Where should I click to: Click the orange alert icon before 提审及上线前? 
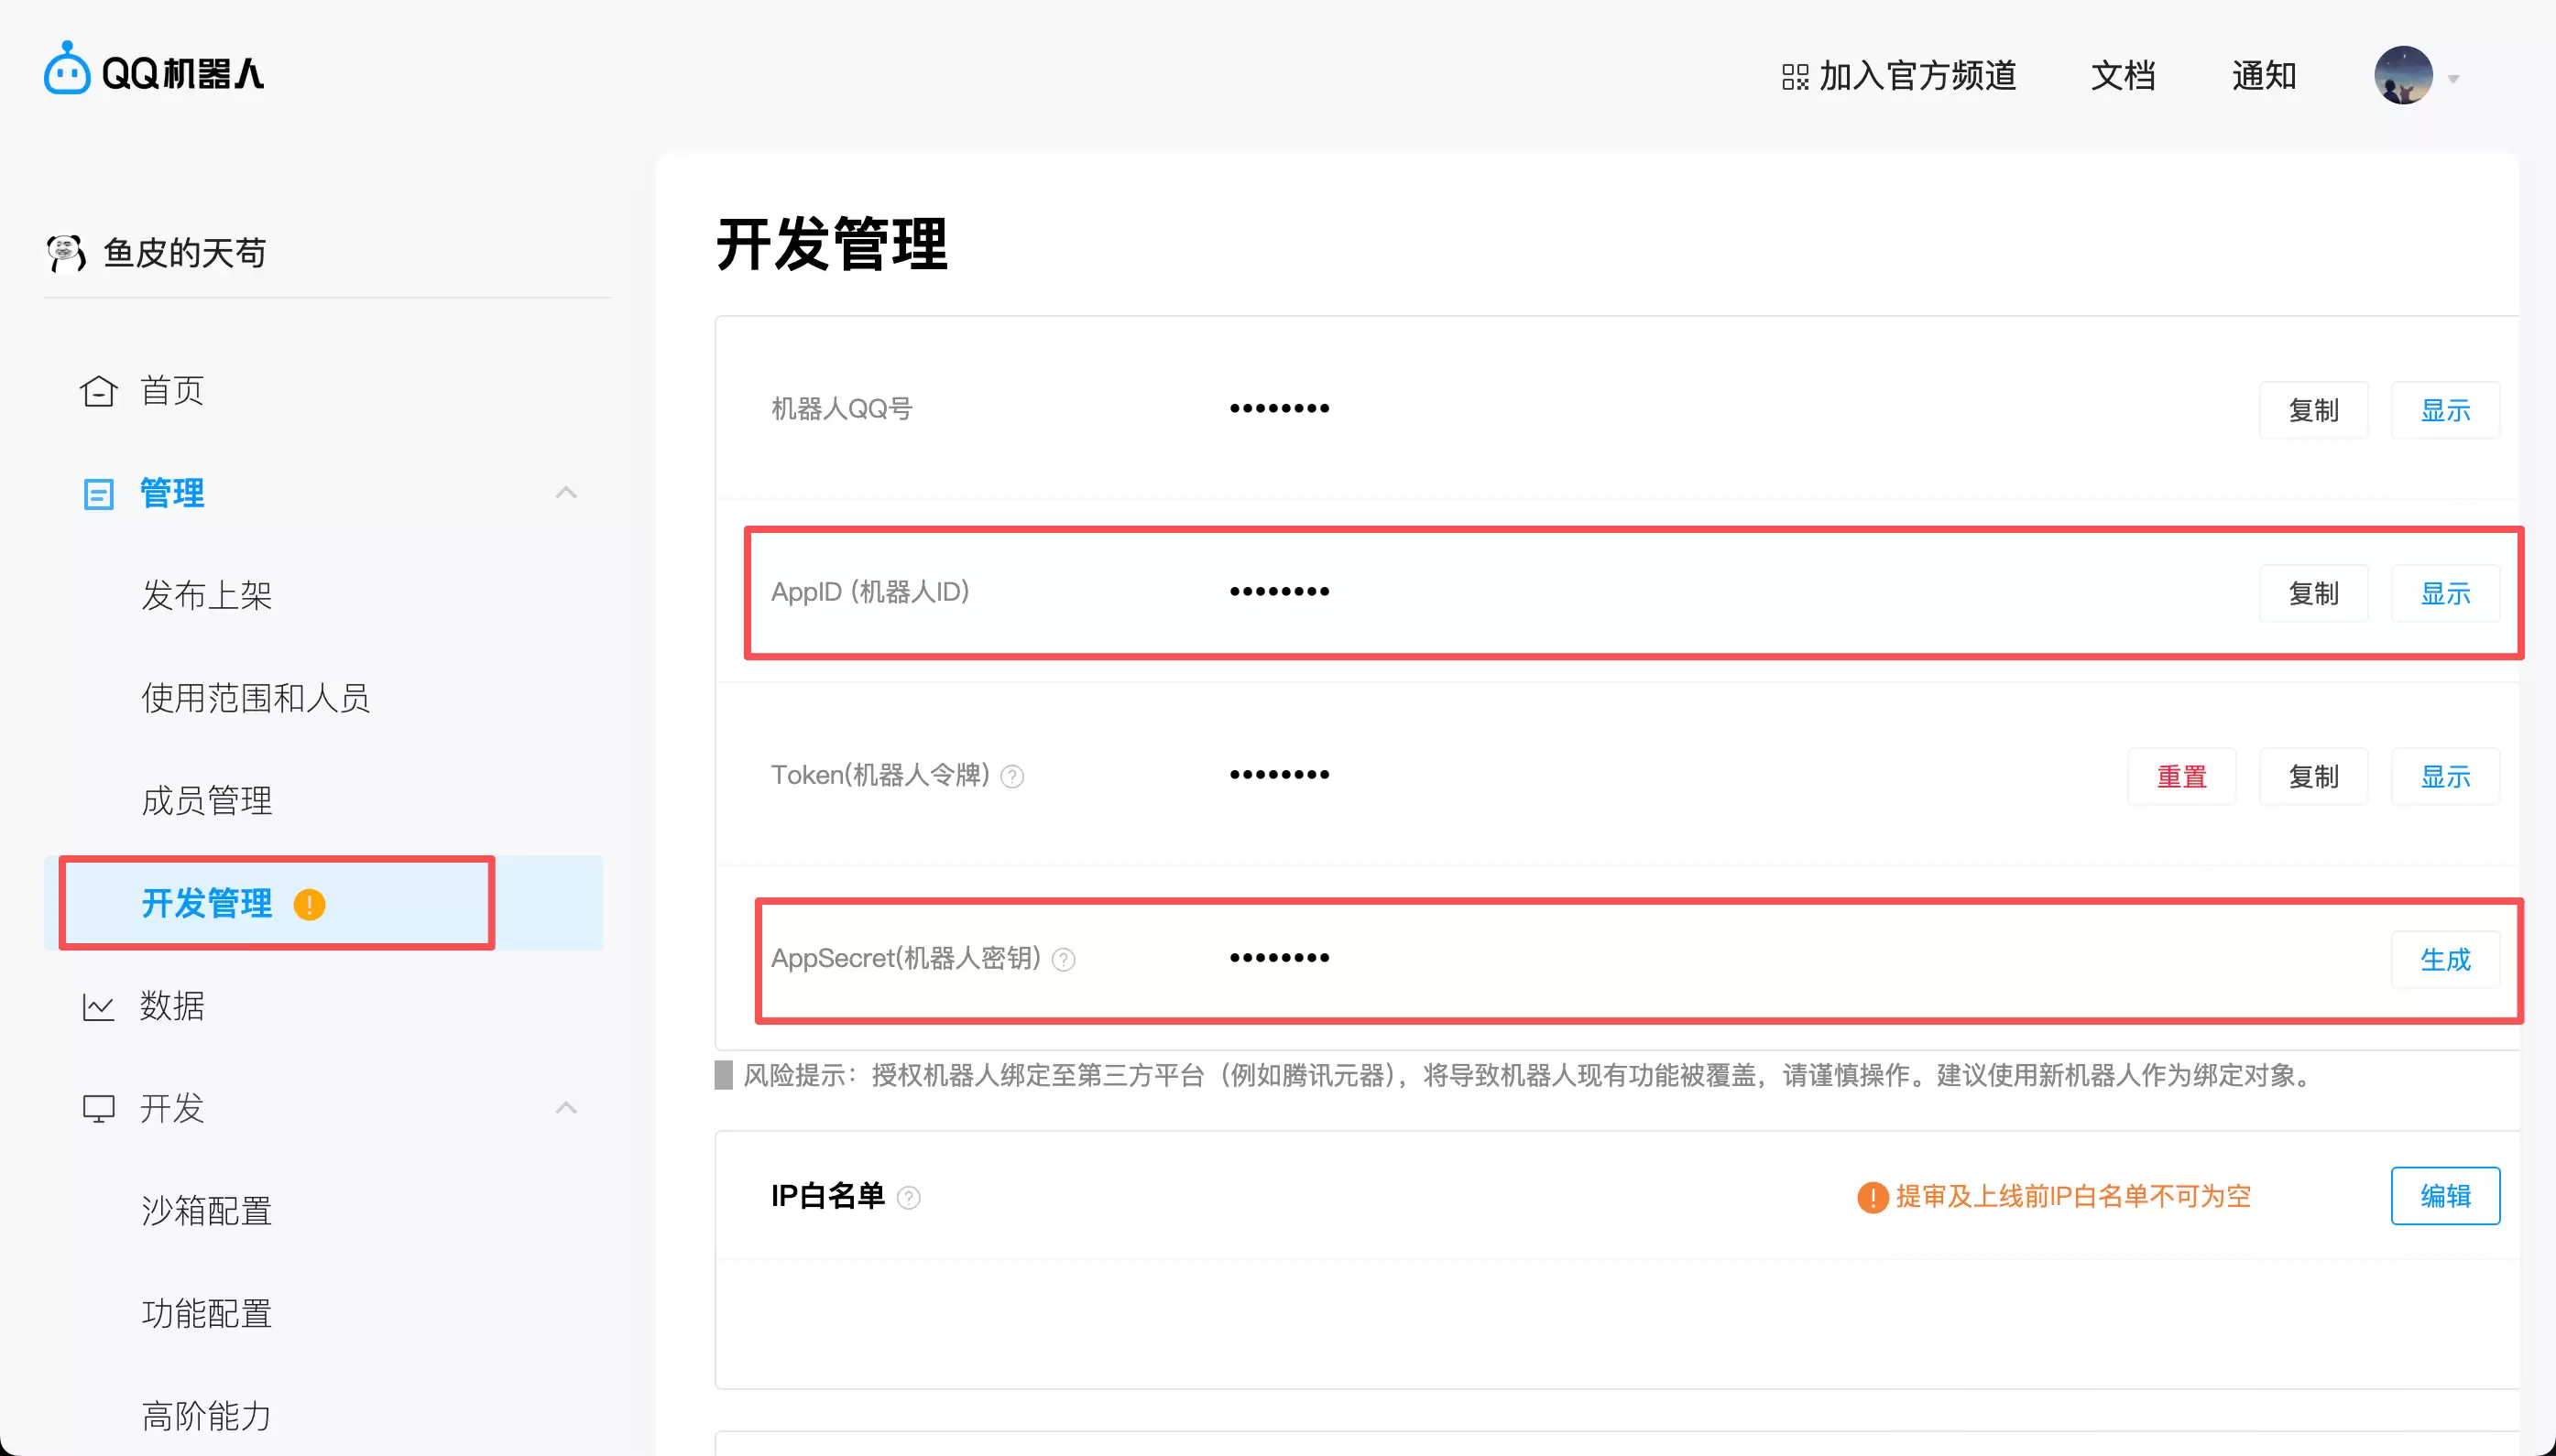[1872, 1197]
